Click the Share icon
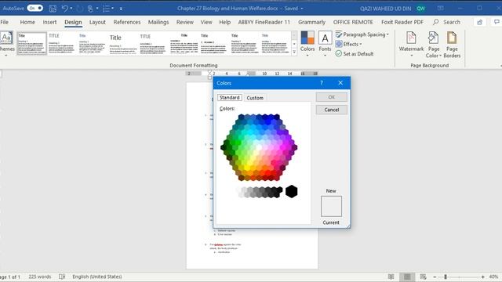502x282 pixels. (479, 22)
